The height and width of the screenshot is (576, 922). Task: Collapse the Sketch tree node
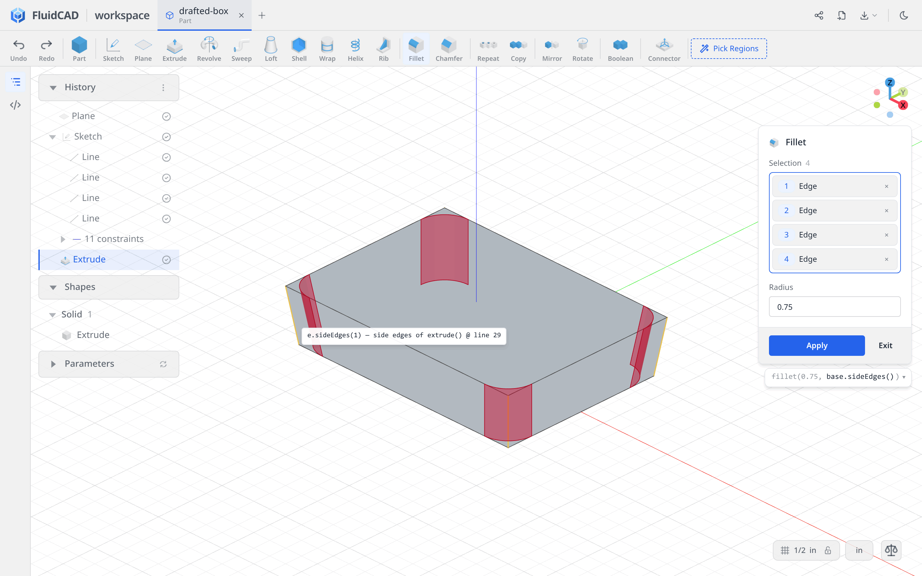pos(53,137)
